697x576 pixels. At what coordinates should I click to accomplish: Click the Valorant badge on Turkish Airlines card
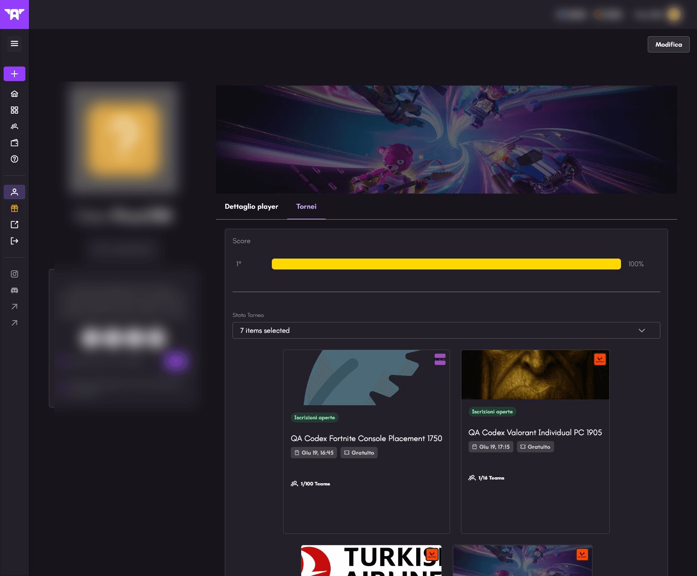432,555
